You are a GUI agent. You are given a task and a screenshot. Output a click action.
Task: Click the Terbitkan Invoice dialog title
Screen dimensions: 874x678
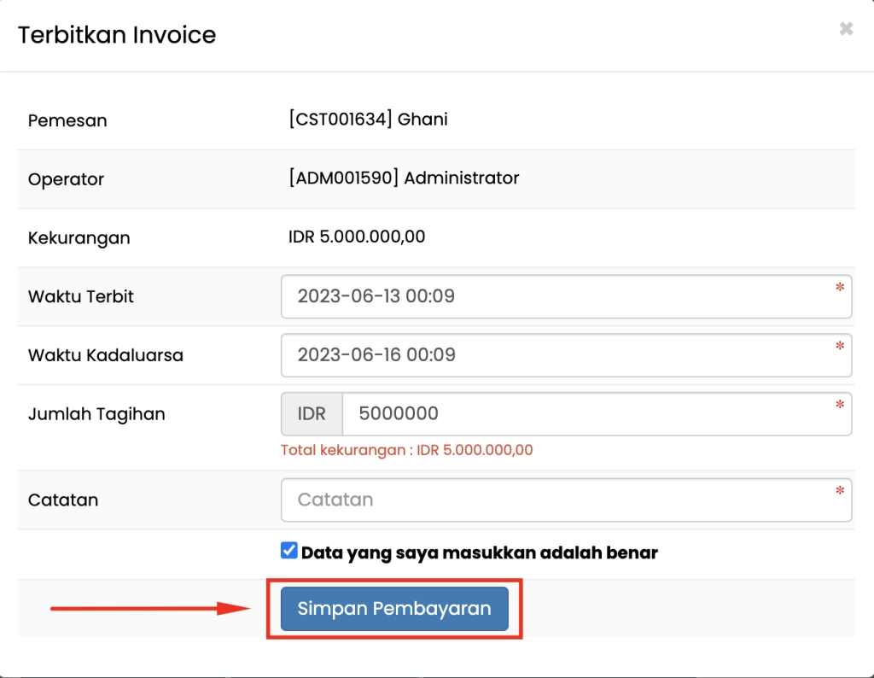pyautogui.click(x=117, y=35)
